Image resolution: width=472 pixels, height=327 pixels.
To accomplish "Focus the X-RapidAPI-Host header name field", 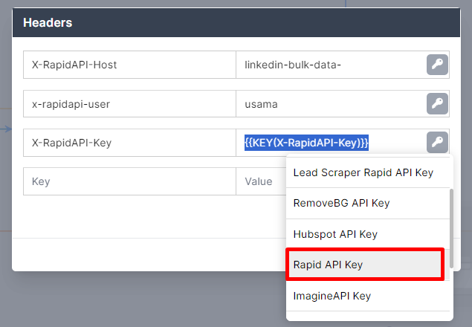I will (129, 65).
